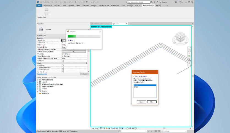Click the green progress bar in Progress dialog
Image resolution: width=230 pixels, height=133 pixels.
72,36
